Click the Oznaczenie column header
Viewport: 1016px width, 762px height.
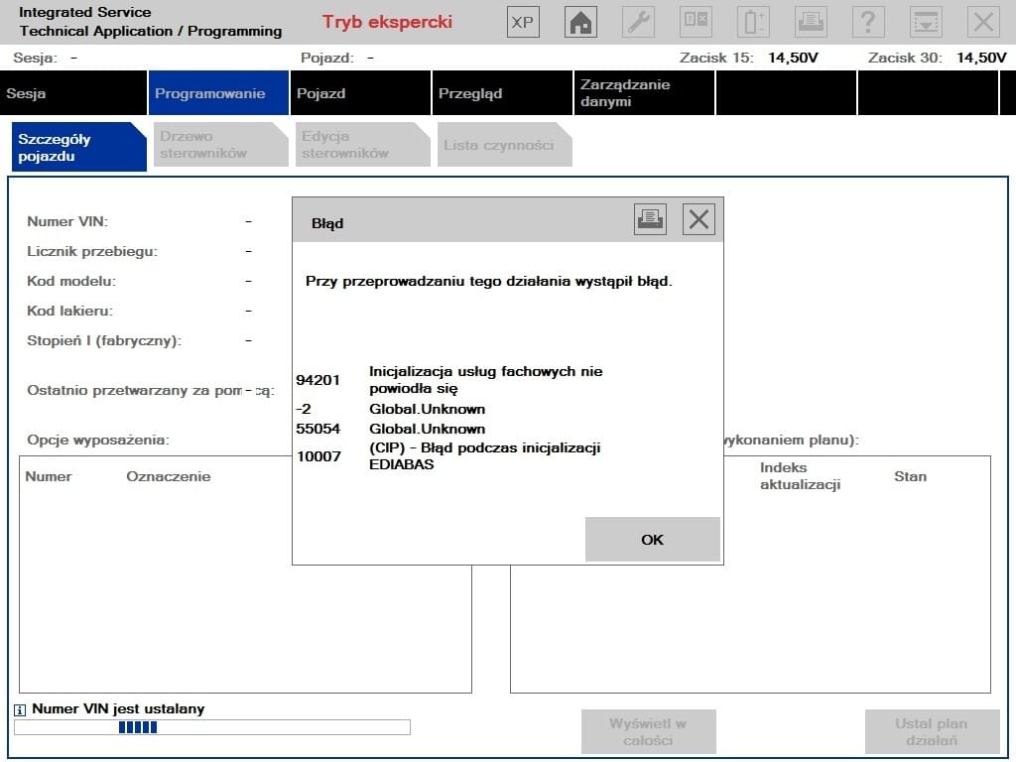pos(169,476)
